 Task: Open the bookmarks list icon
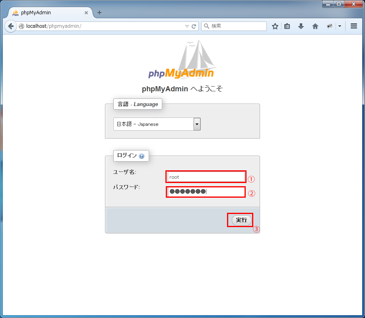pos(287,26)
